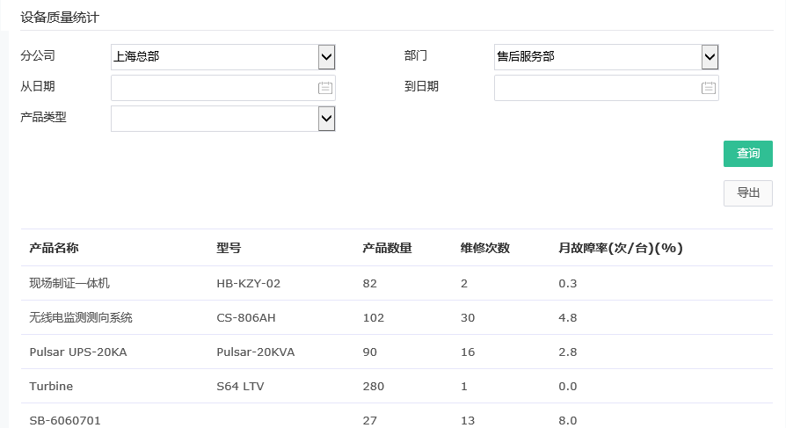Click the 产品名称 column header
Image resolution: width=786 pixels, height=428 pixels.
pos(55,248)
